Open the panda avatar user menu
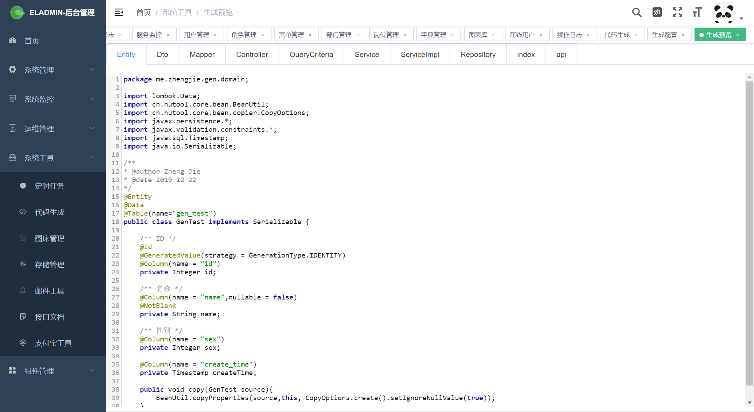Image resolution: width=754 pixels, height=412 pixels. [x=724, y=13]
